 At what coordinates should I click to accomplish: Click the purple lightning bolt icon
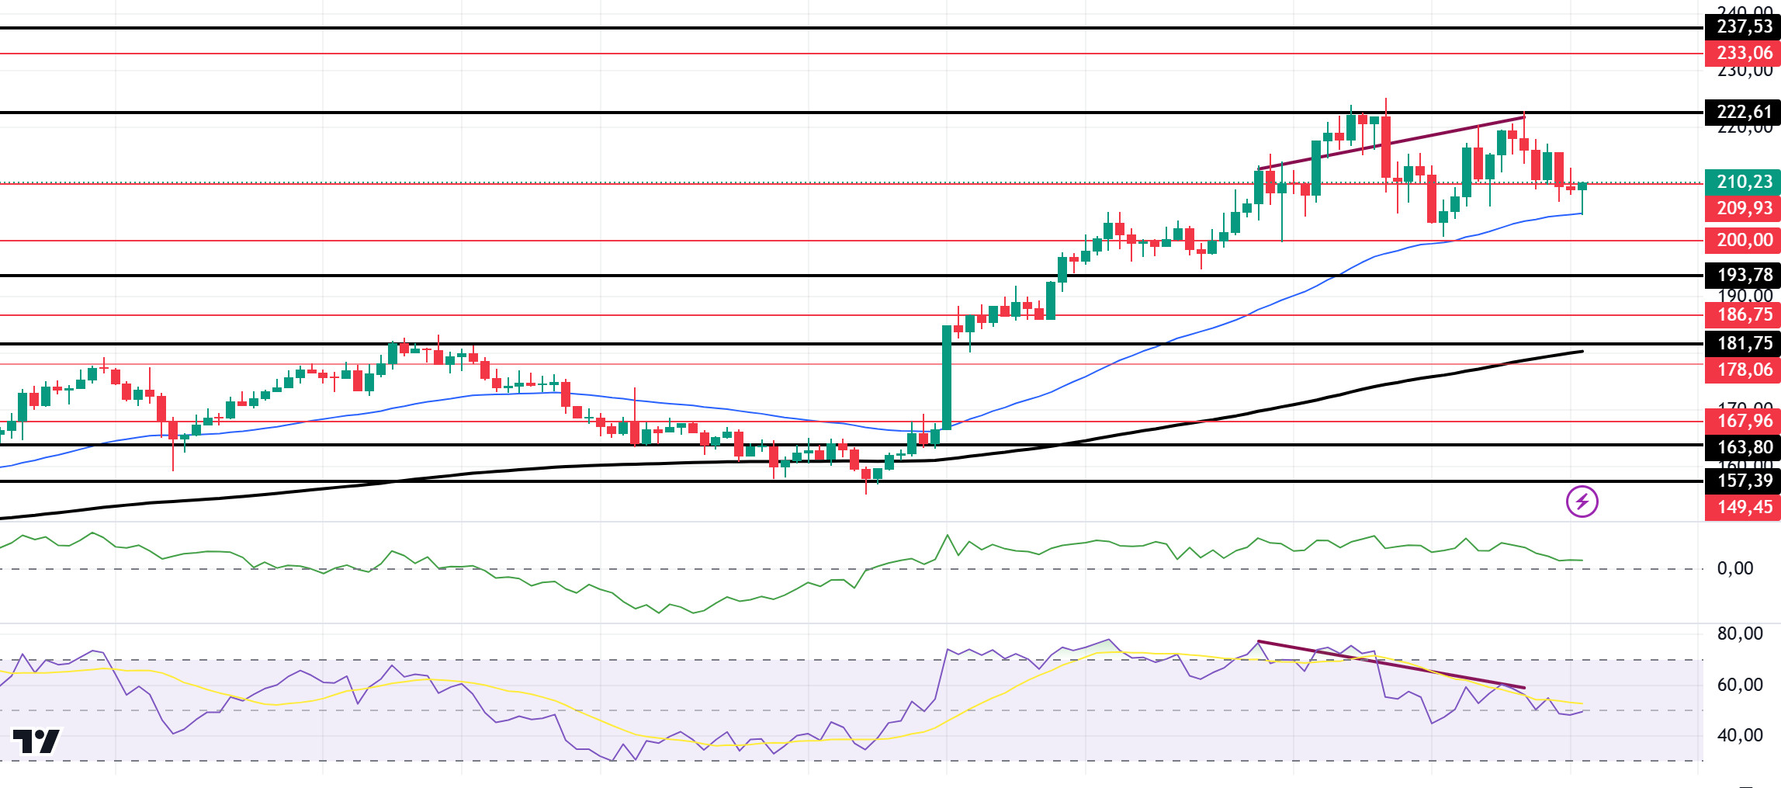pos(1582,502)
